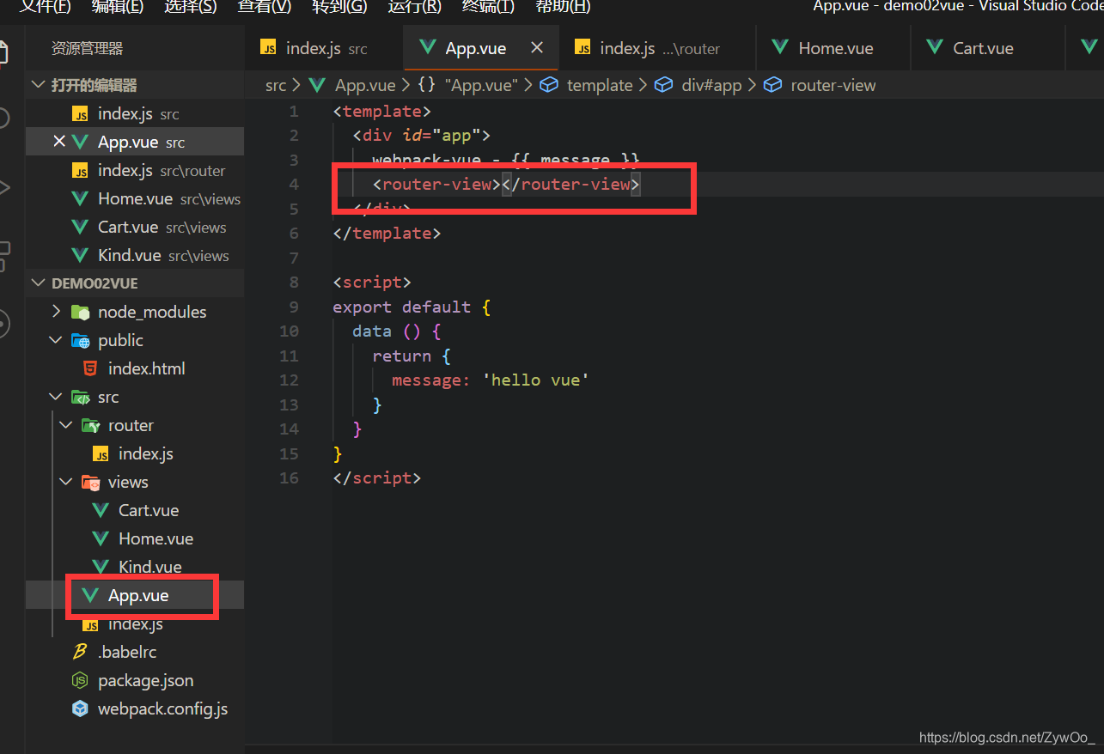Image resolution: width=1104 pixels, height=754 pixels.
Task: Open the 运行(R) menu
Action: pos(414,7)
